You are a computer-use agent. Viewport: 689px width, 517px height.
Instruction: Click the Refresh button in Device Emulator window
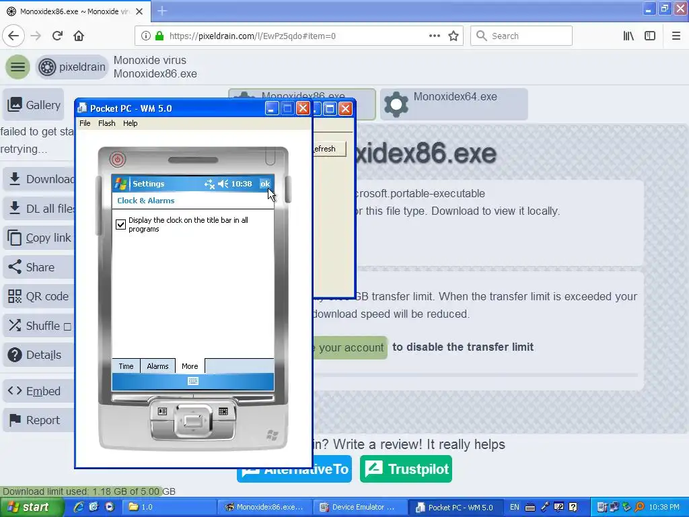pyautogui.click(x=329, y=149)
